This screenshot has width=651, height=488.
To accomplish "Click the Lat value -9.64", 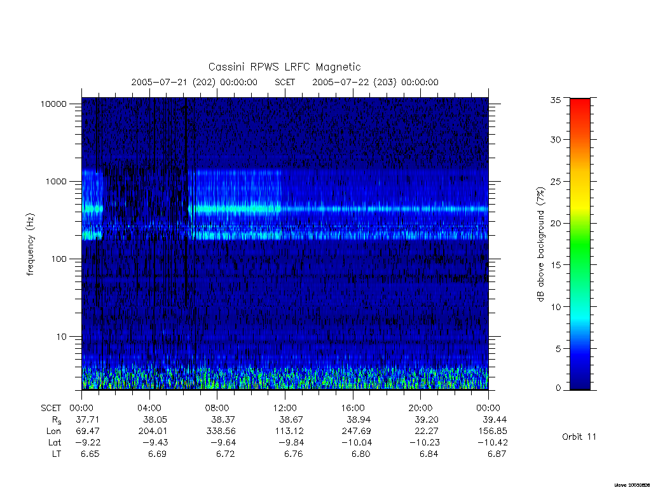I will 223,443.
